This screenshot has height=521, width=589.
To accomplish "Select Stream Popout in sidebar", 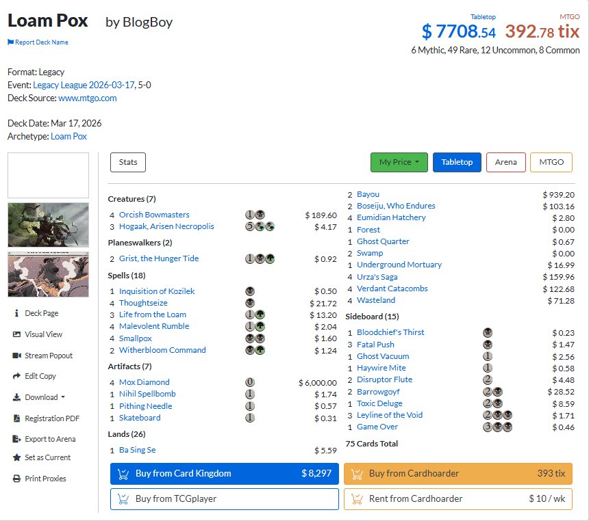I will tap(49, 356).
